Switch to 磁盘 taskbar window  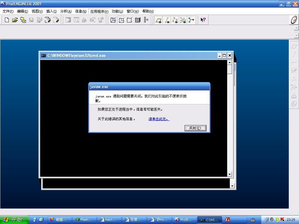pyautogui.click(x=60, y=220)
